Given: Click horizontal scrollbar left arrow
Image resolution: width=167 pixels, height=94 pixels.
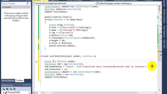Looking at the screenshot, I should 44,93.
